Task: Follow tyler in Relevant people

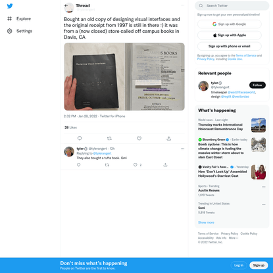Action: pos(257,85)
